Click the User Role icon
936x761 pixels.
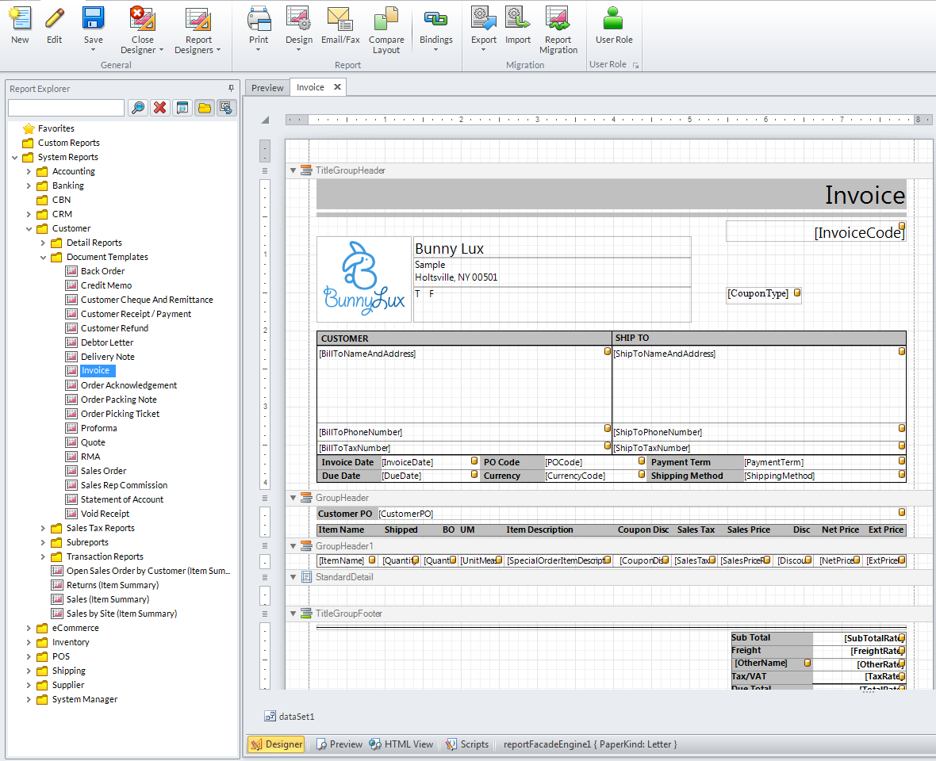[x=613, y=18]
